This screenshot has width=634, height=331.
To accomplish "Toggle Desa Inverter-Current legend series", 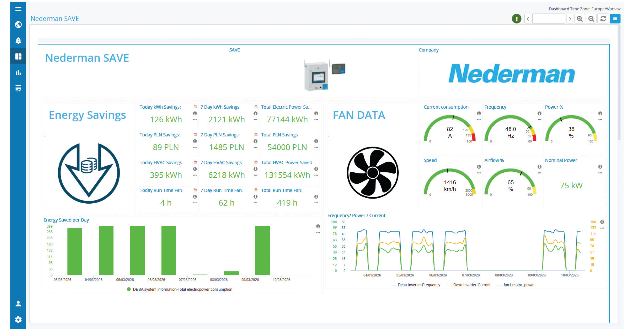I will point(468,285).
